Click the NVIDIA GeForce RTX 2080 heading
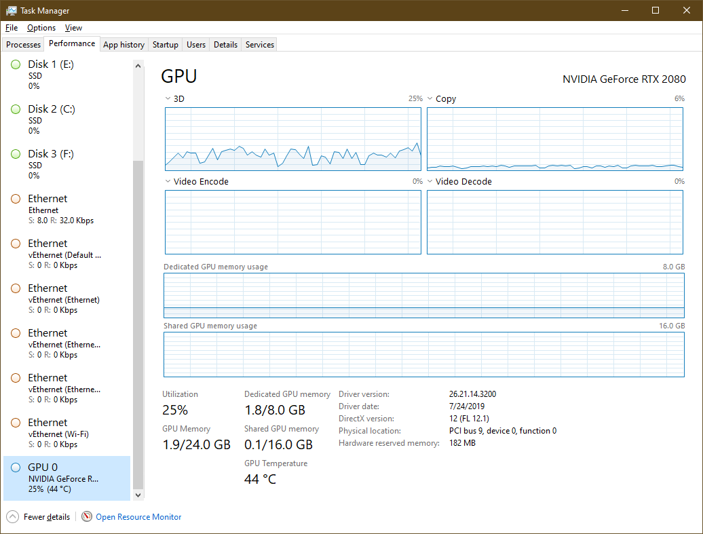Viewport: 703px width, 534px height. pyautogui.click(x=624, y=79)
